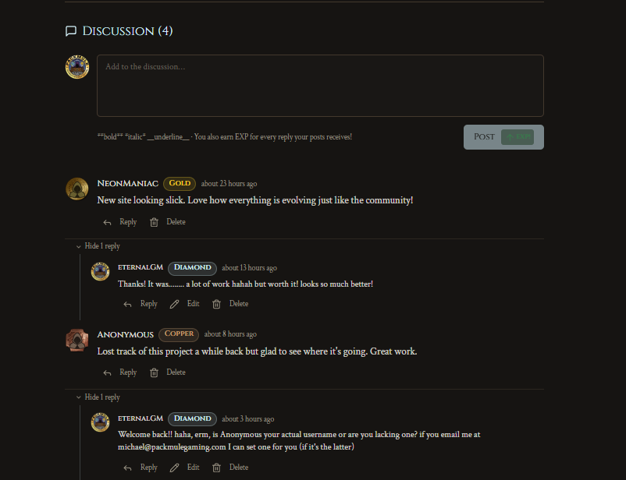This screenshot has height=480, width=626.
Task: Click trash icon on 3-hours-ago eternalGM reply
Action: pos(216,468)
